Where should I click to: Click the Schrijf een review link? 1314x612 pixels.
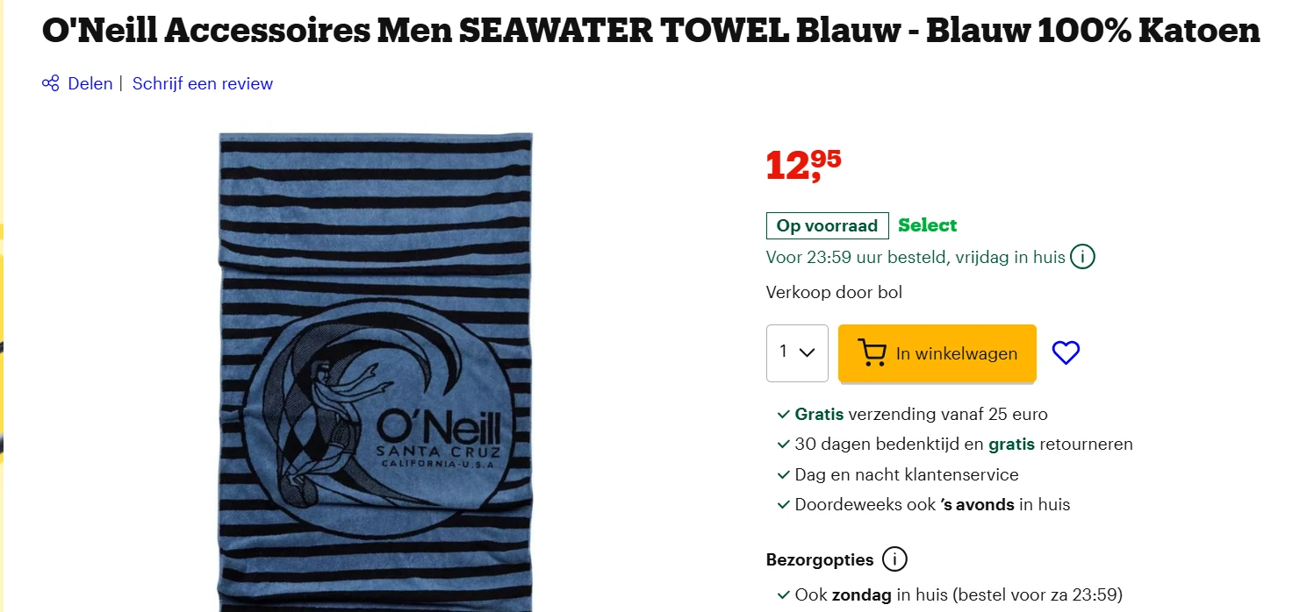click(x=202, y=84)
